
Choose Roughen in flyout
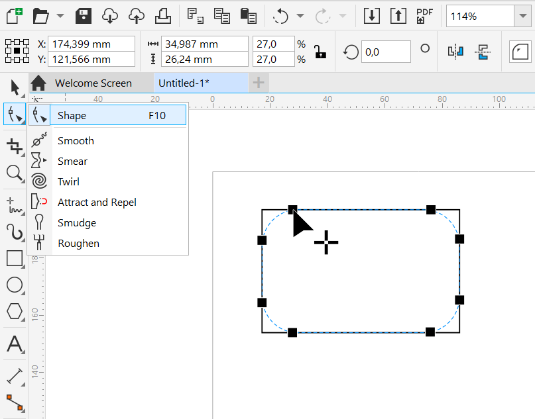click(108, 243)
